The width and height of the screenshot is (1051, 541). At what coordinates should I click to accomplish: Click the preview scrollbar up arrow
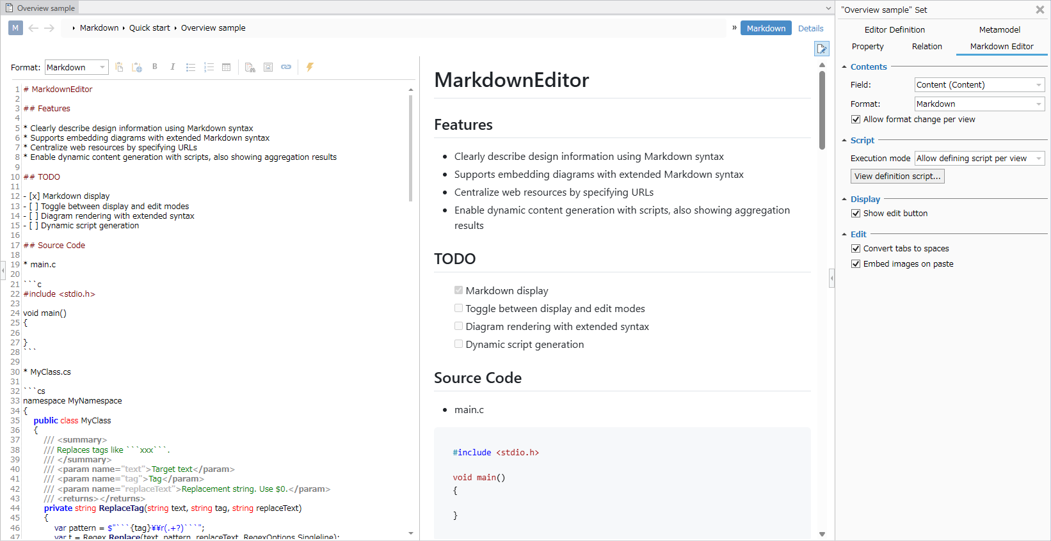822,65
